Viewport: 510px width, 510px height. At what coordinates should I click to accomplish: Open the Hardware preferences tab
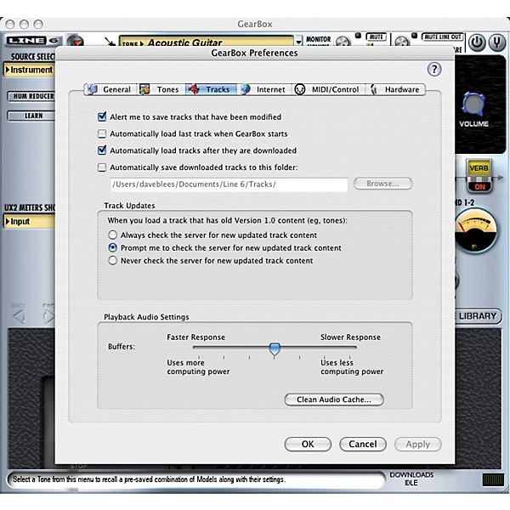(394, 89)
